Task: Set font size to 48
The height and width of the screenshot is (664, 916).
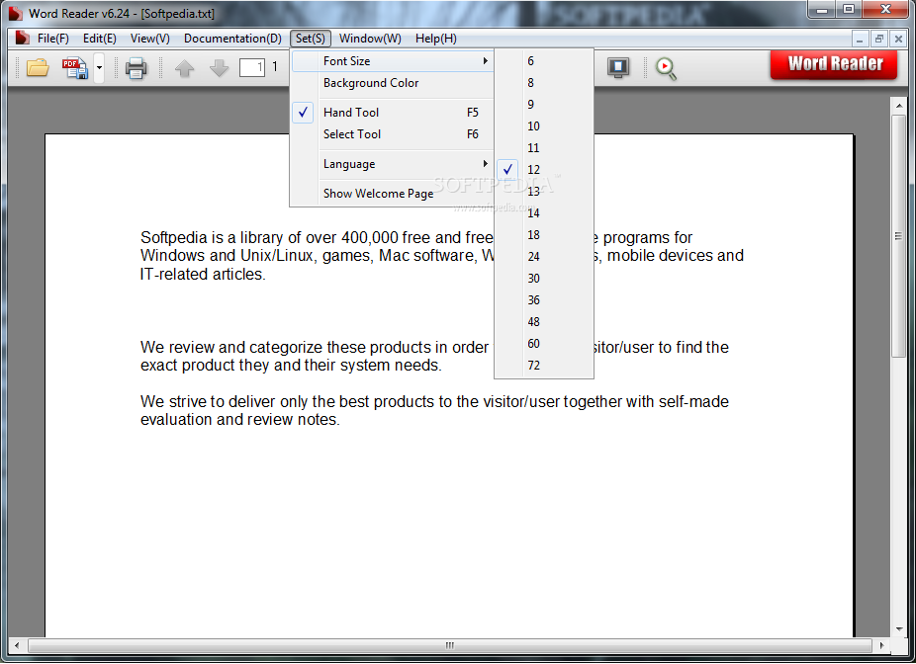Action: [544, 322]
